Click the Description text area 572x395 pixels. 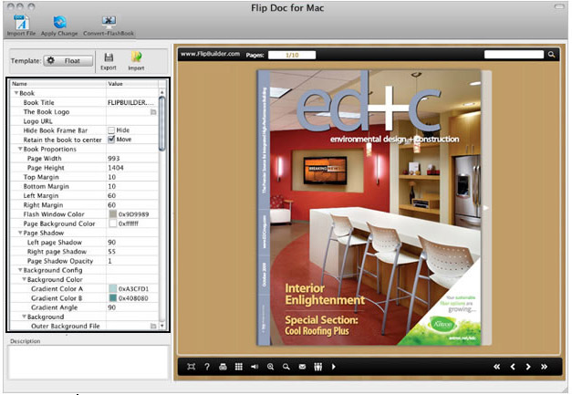[88, 362]
